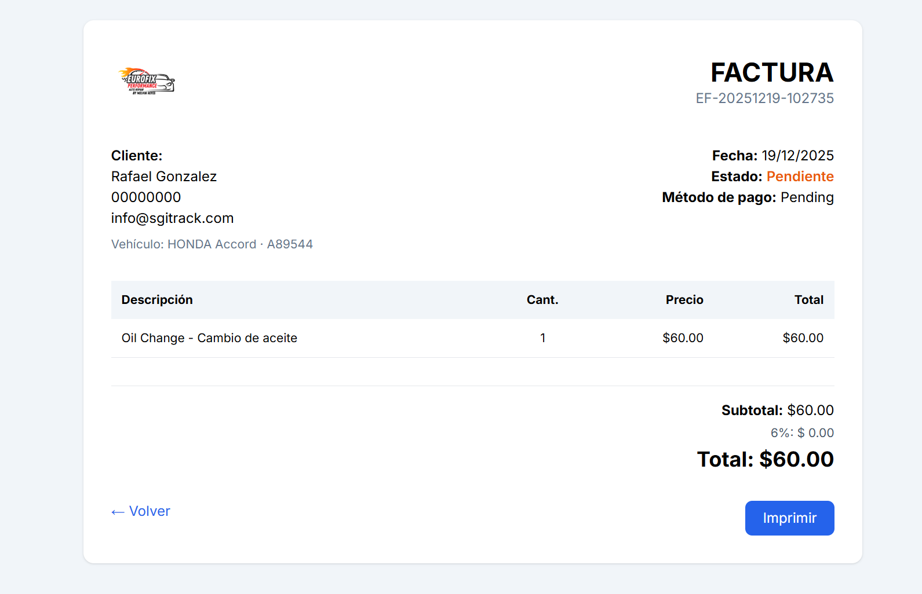The image size is (922, 594).
Task: Click the Descripción column header
Action: [157, 300]
